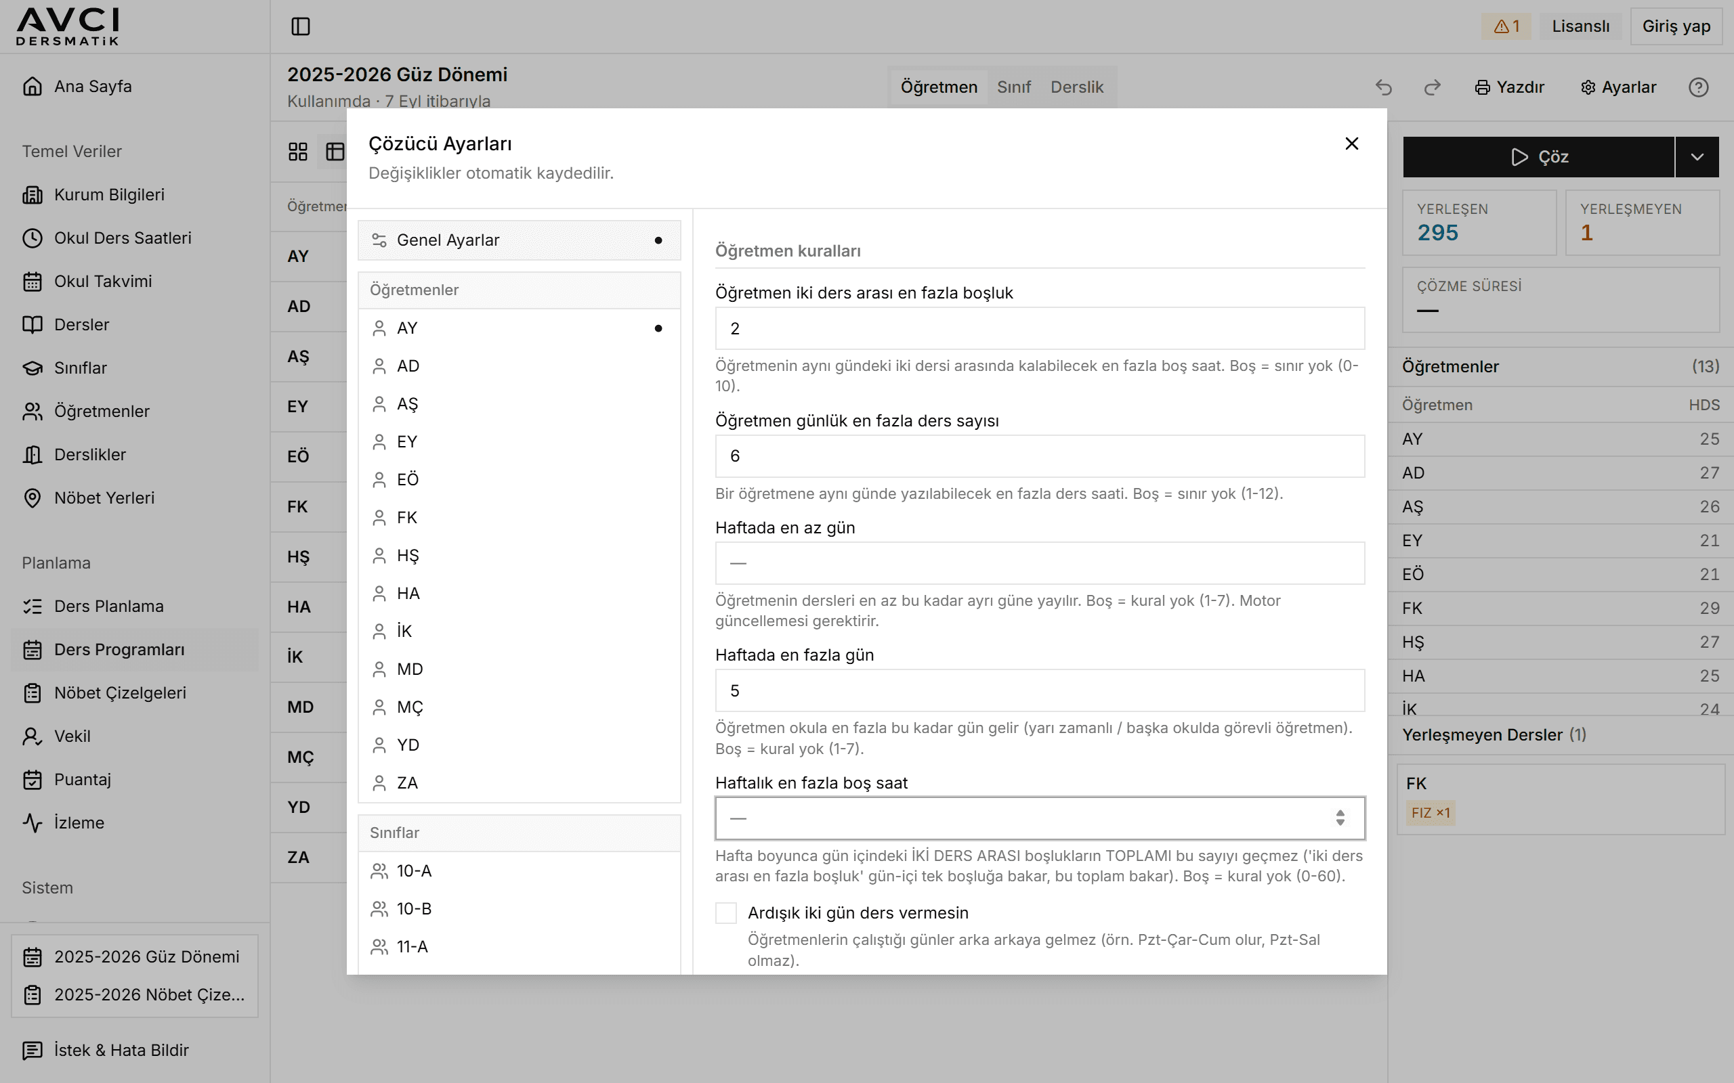Open İstek & Hata Bildir
This screenshot has height=1083, width=1734.
[135, 1050]
